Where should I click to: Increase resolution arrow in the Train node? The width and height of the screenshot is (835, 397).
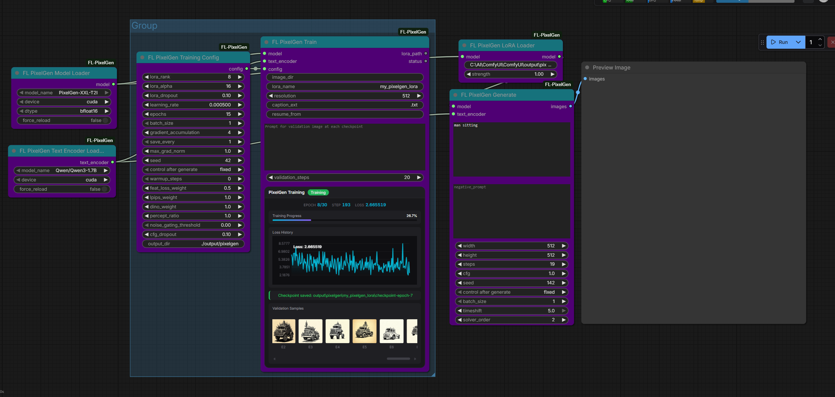419,96
